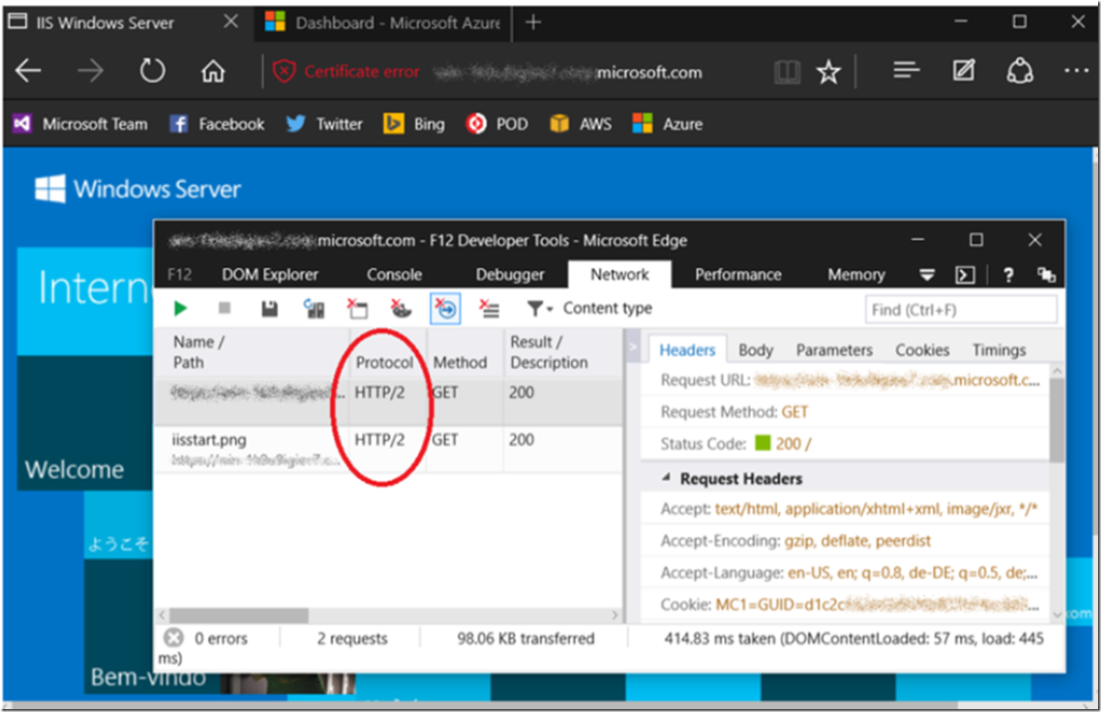Click the clear cookies toolbar icon

(401, 308)
